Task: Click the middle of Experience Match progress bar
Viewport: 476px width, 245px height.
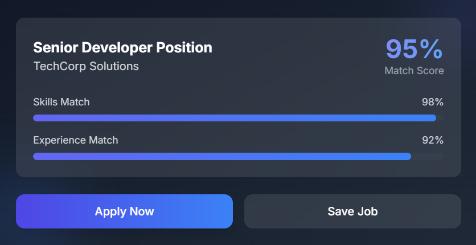Action: point(238,156)
